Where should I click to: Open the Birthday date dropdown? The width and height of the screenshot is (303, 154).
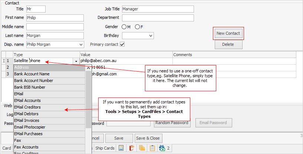(151, 35)
